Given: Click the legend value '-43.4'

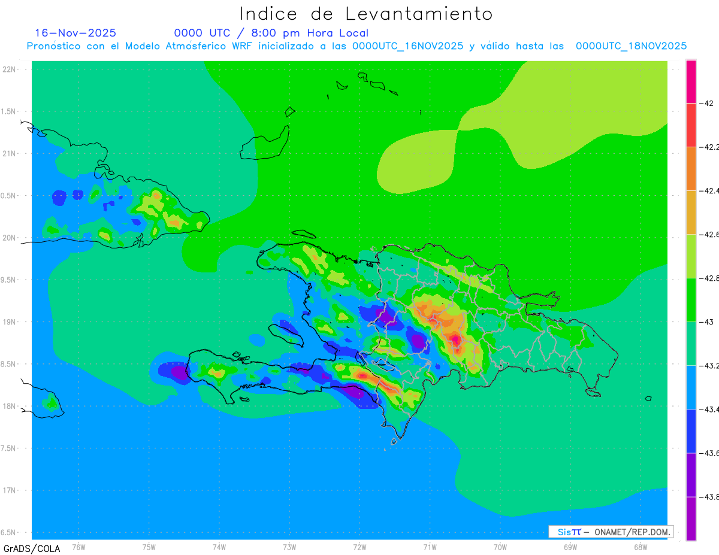Looking at the screenshot, I should 709,409.
